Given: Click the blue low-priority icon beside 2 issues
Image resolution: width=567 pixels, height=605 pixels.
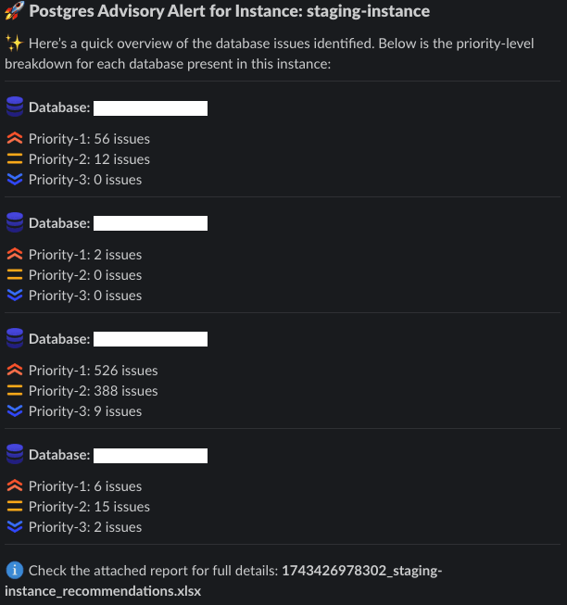Looking at the screenshot, I should (x=15, y=526).
